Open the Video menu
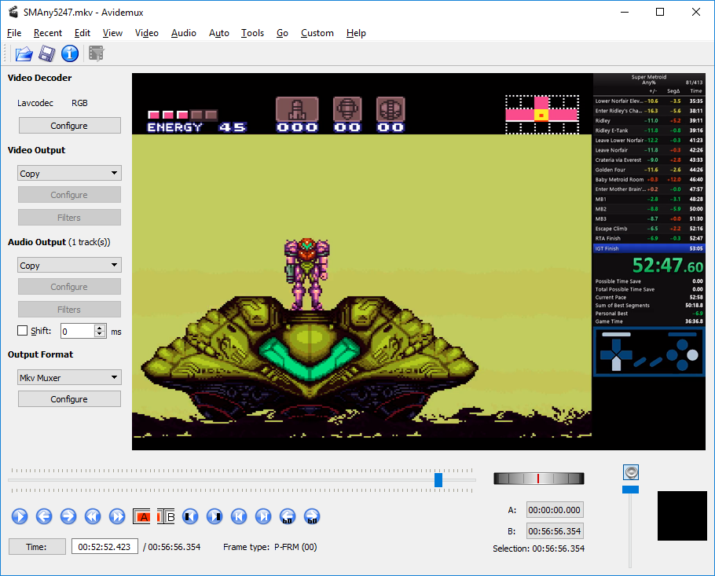 tap(146, 33)
